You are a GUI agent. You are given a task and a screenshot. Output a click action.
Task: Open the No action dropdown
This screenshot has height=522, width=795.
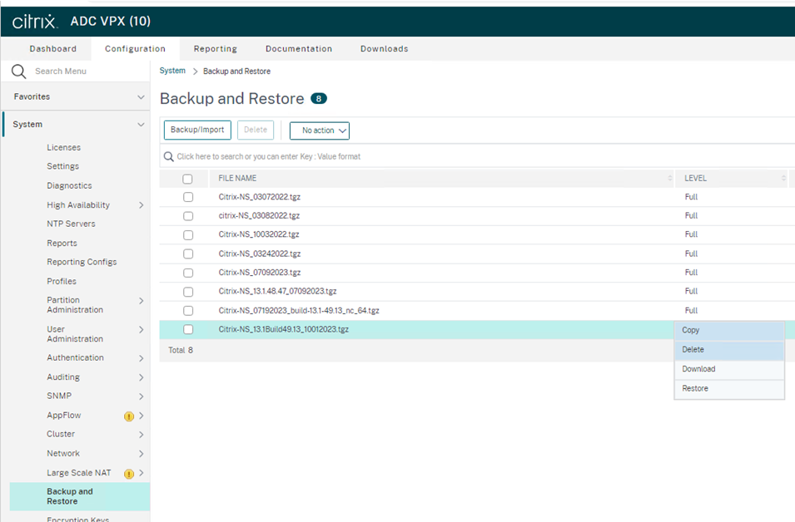[x=320, y=130]
